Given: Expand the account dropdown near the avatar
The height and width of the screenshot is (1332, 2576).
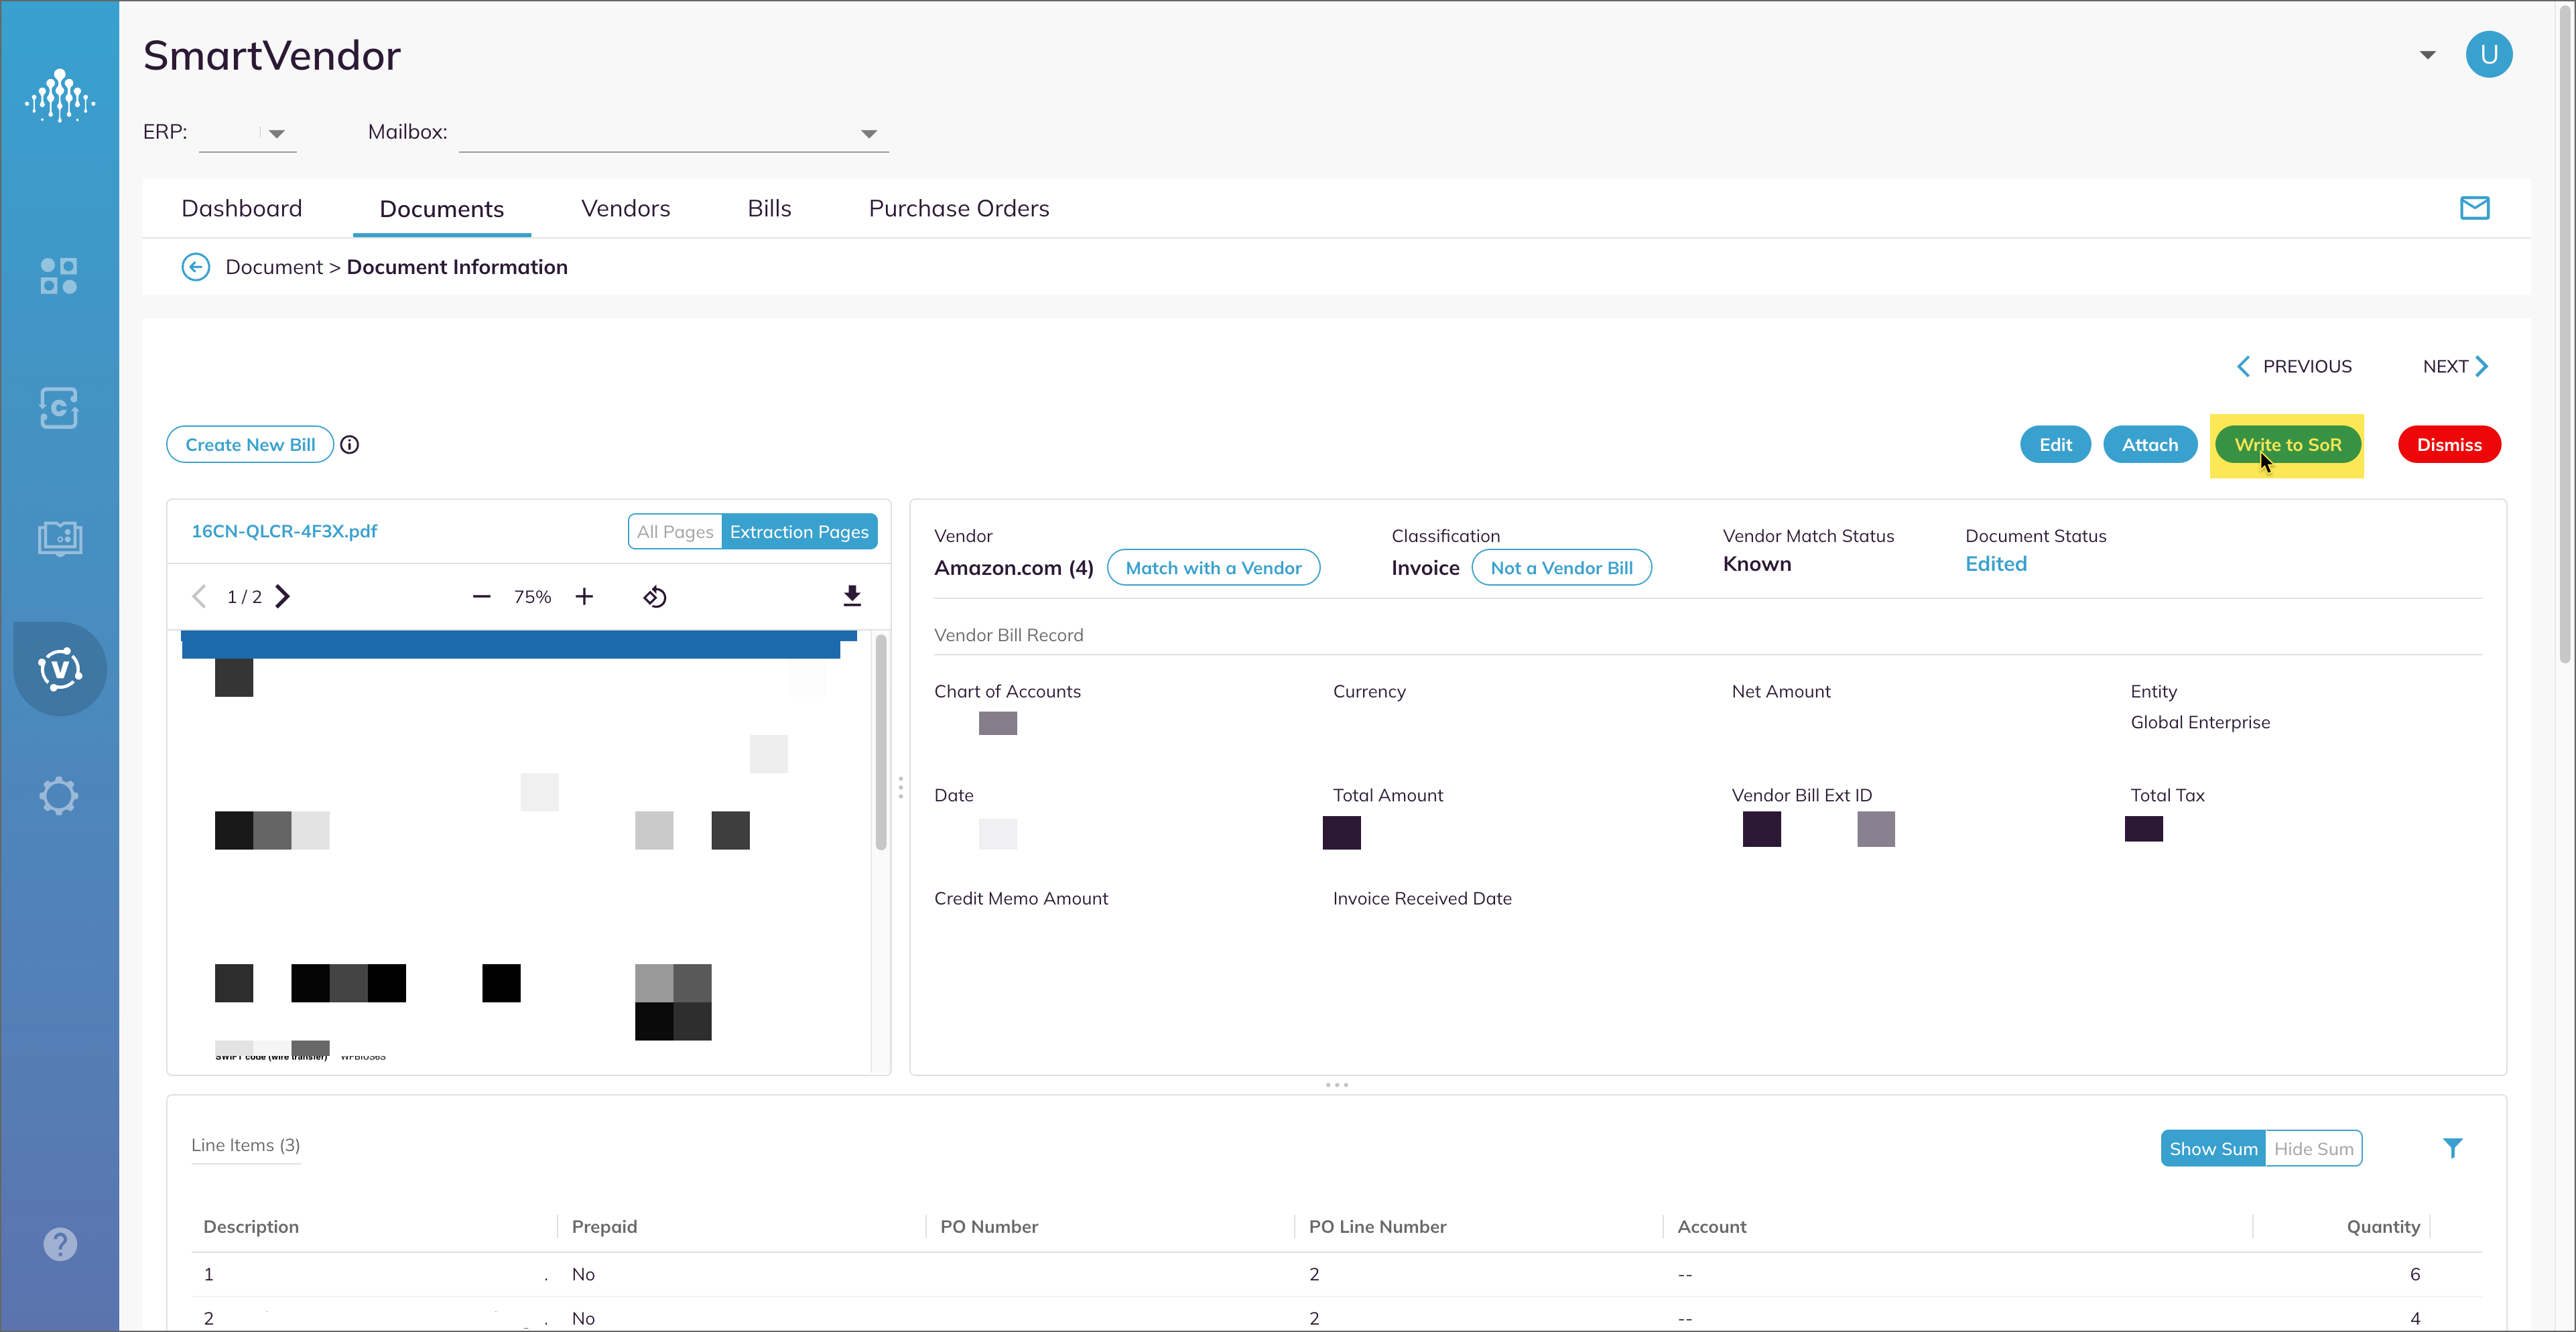Looking at the screenshot, I should [x=2427, y=55].
